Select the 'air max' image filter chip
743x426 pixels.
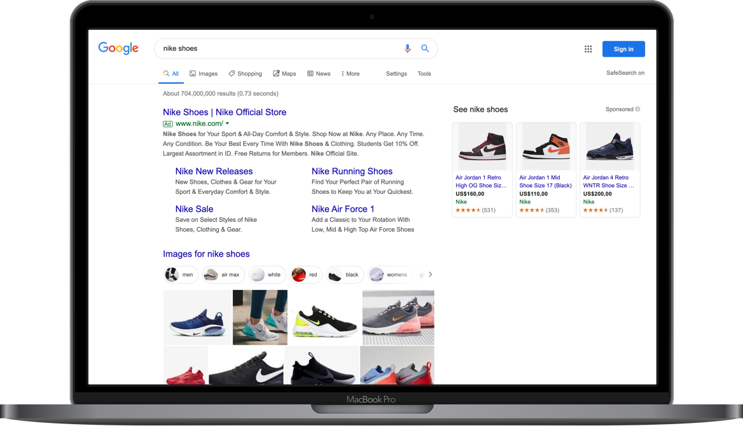click(223, 275)
